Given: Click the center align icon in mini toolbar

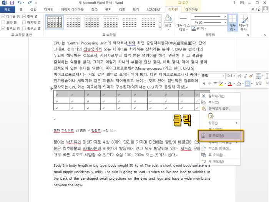Looking at the screenshot, I should coord(215,83).
